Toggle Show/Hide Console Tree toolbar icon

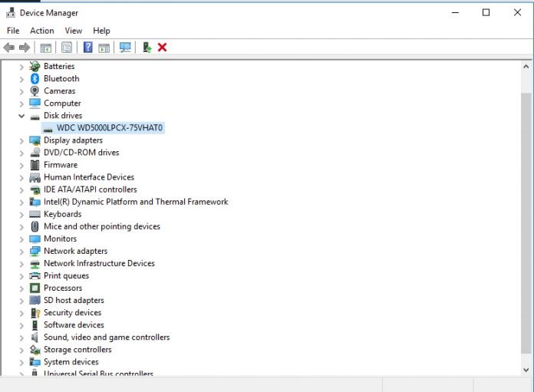click(45, 48)
